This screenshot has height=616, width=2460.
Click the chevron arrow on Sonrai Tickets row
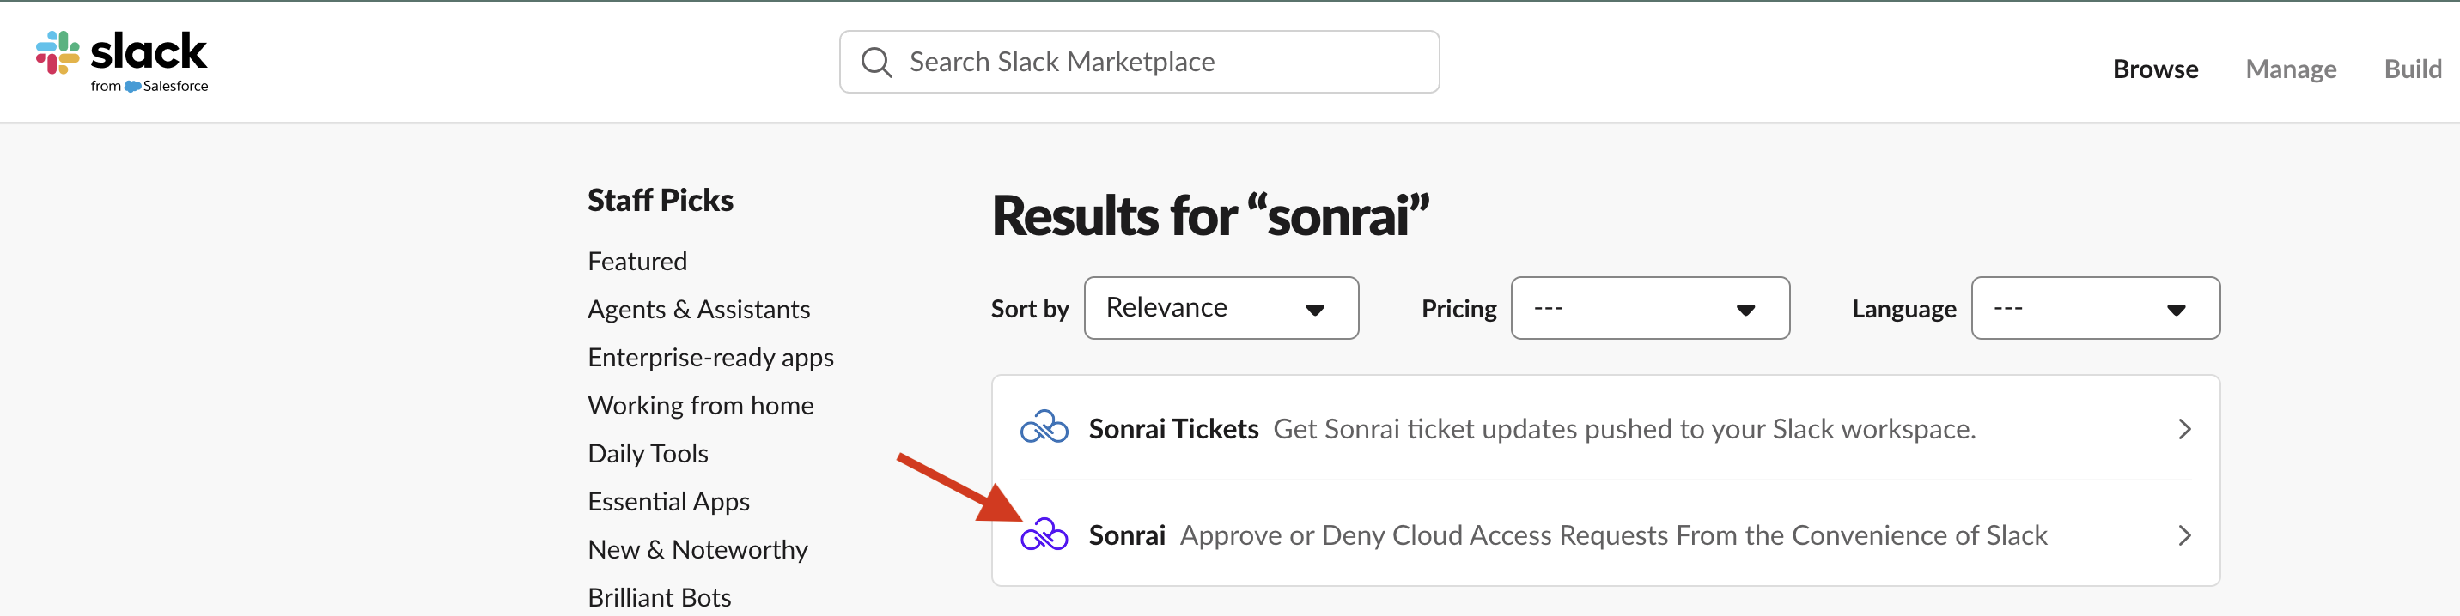click(x=2184, y=429)
